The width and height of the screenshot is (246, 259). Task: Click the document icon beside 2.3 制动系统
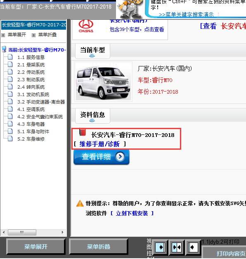tap(10, 79)
